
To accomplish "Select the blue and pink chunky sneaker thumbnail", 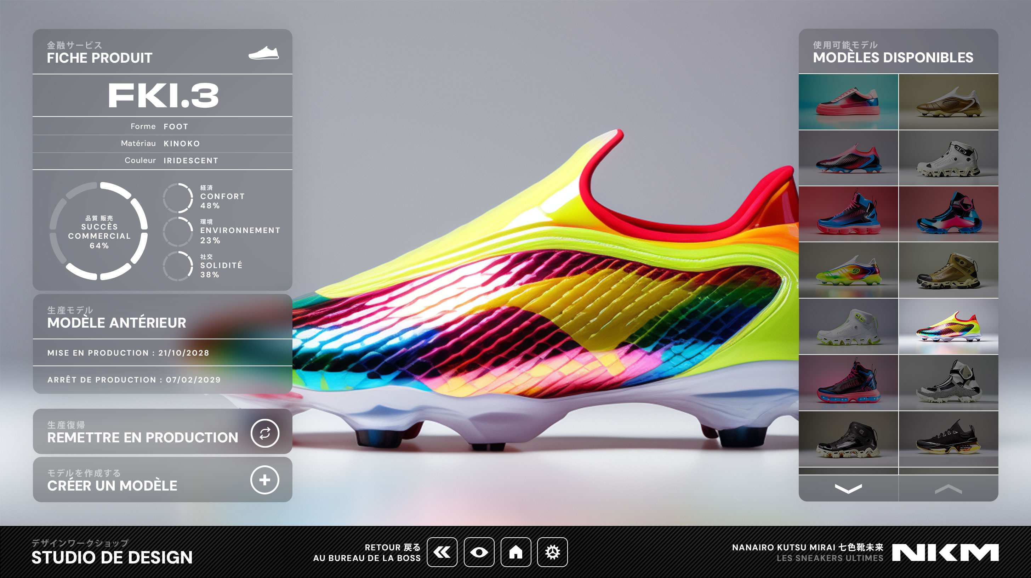I will tap(949, 214).
